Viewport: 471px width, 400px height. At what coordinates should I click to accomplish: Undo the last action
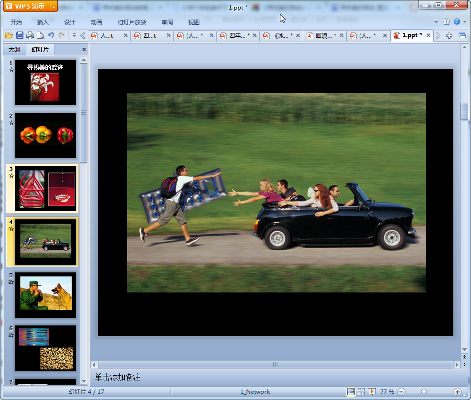[x=51, y=35]
